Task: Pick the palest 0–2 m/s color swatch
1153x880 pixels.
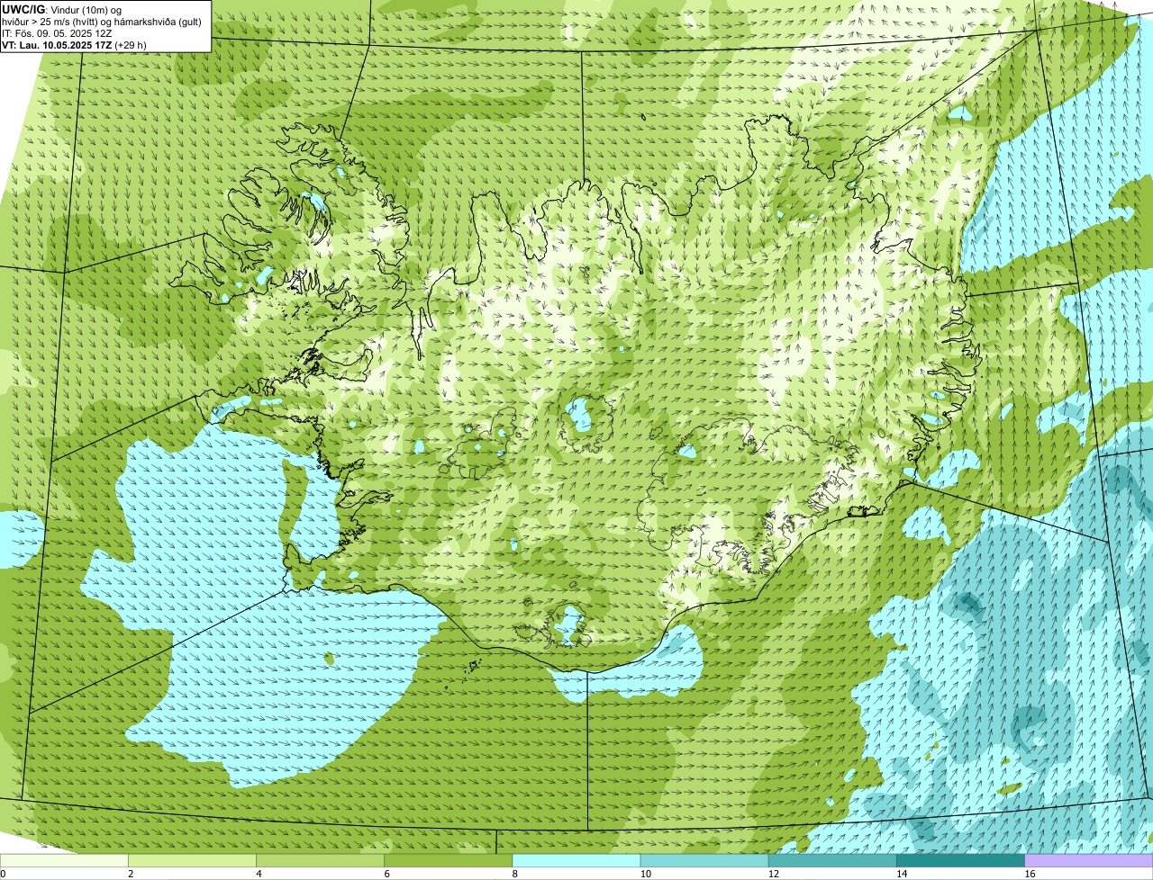Action: 64,861
